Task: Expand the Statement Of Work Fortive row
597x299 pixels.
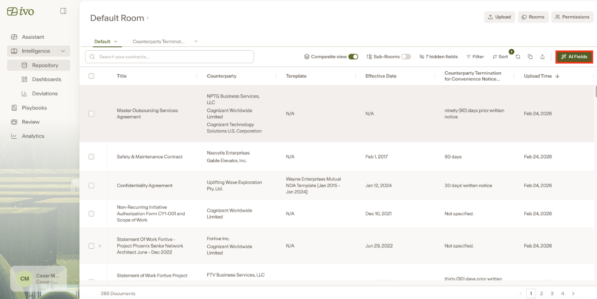Action: pyautogui.click(x=100, y=246)
